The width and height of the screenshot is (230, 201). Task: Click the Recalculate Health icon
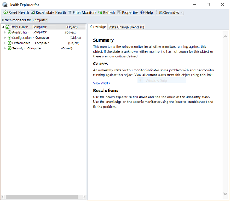(x=33, y=12)
